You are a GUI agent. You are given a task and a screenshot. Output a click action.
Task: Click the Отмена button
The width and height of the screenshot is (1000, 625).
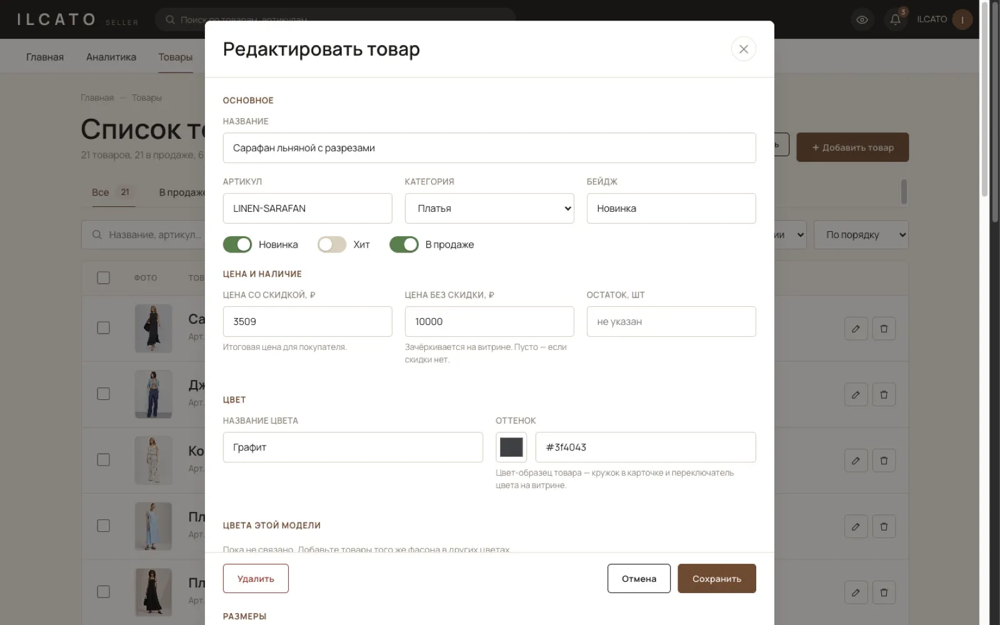click(639, 579)
